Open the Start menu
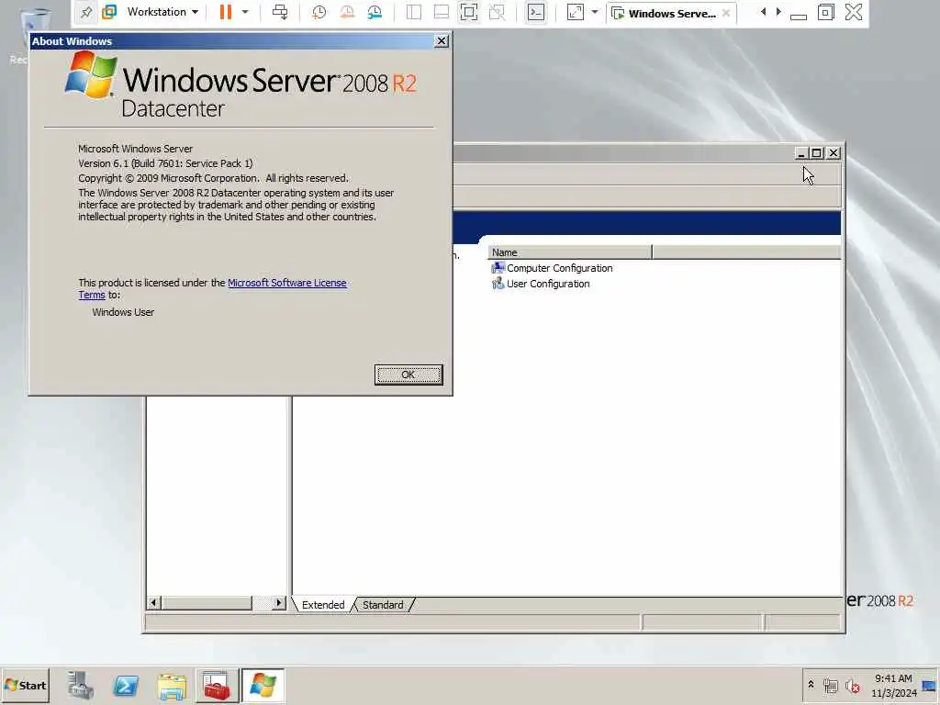The image size is (940, 705). point(25,685)
